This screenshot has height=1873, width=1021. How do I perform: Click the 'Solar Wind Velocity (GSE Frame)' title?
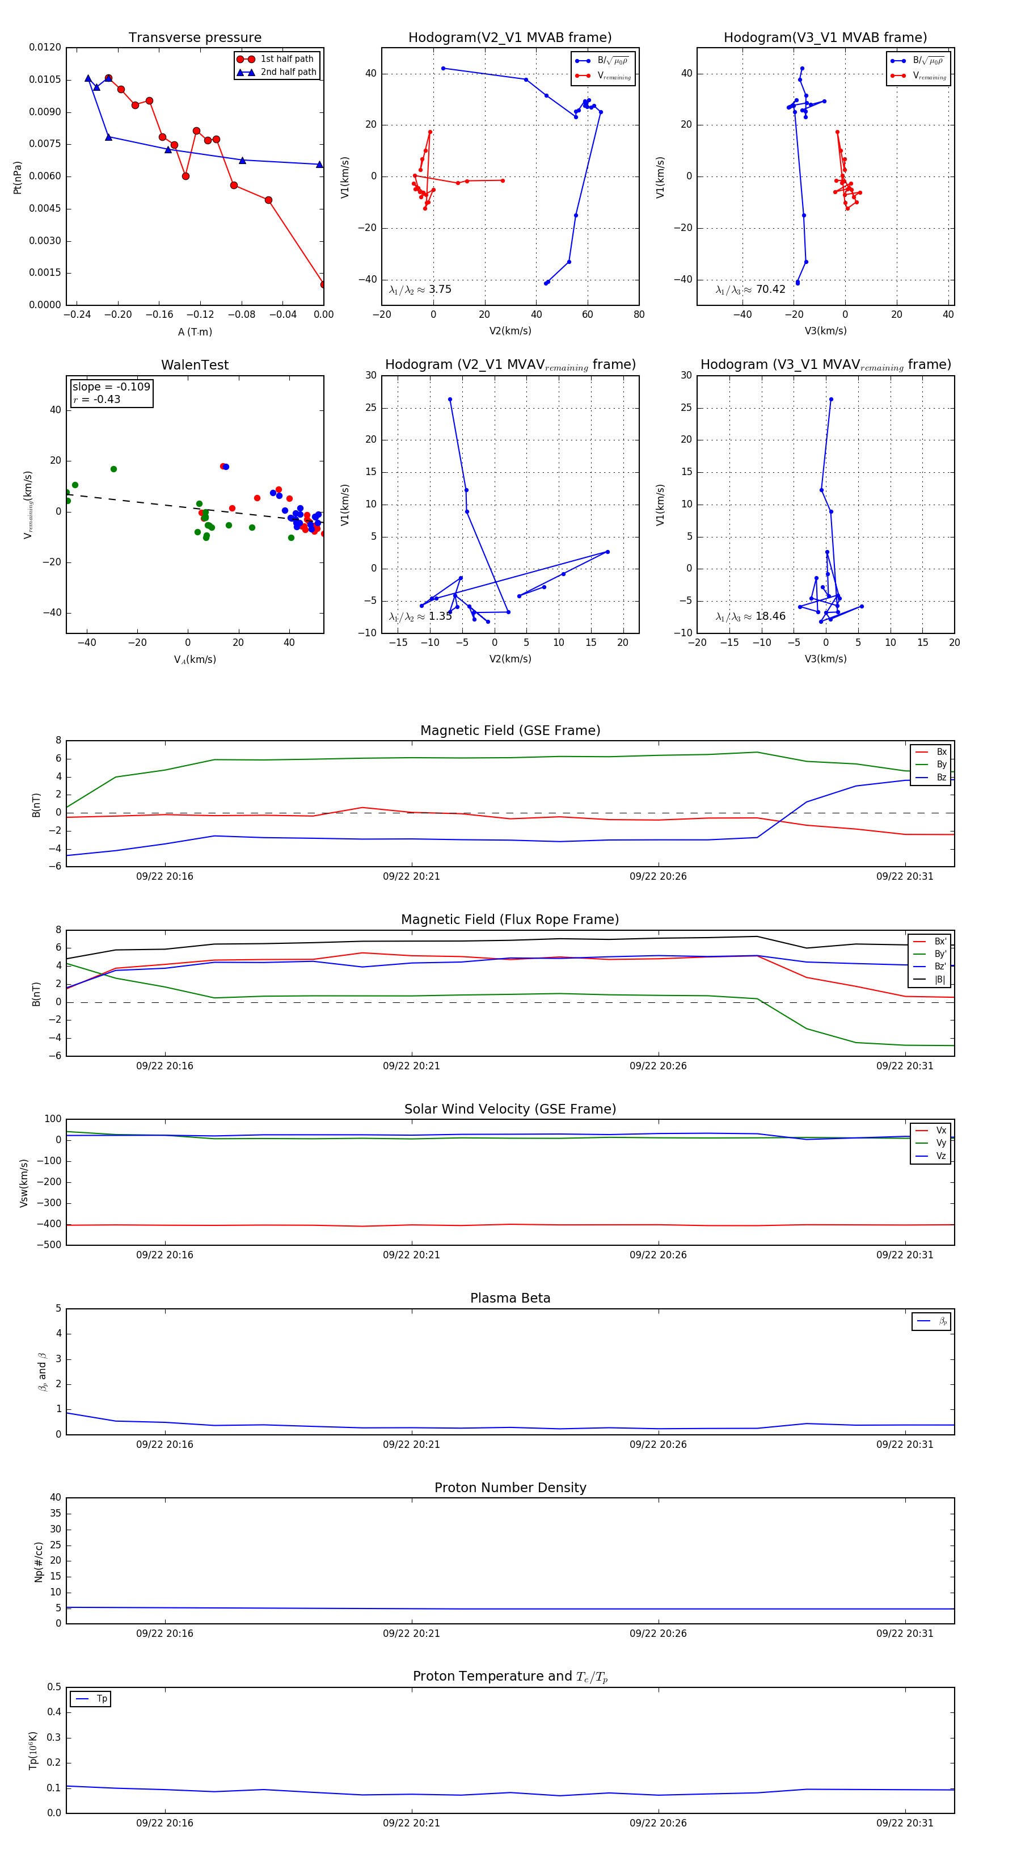[x=510, y=1109]
